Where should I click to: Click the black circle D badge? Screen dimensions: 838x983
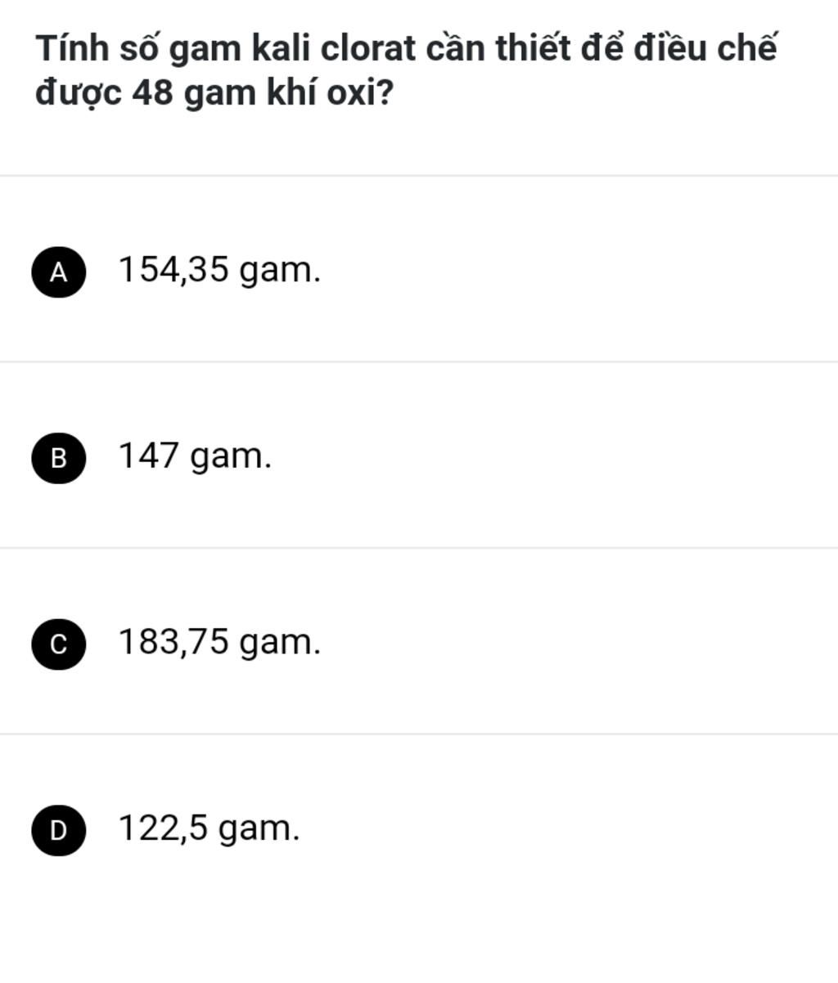point(58,830)
